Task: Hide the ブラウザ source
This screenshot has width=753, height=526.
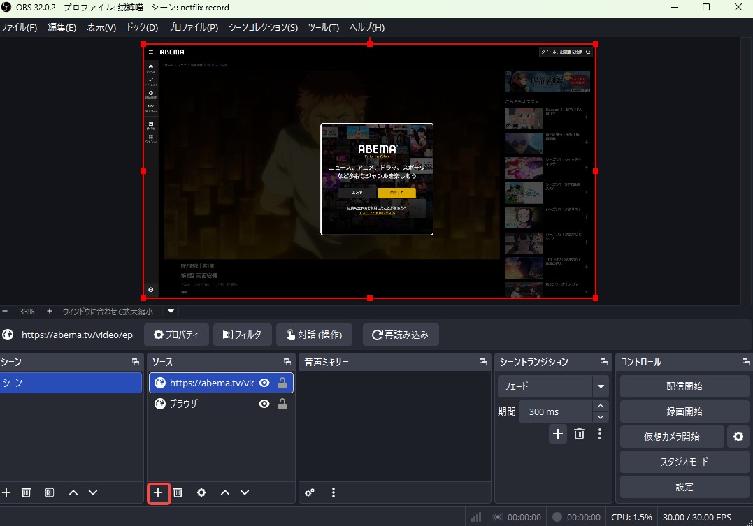Action: click(264, 403)
